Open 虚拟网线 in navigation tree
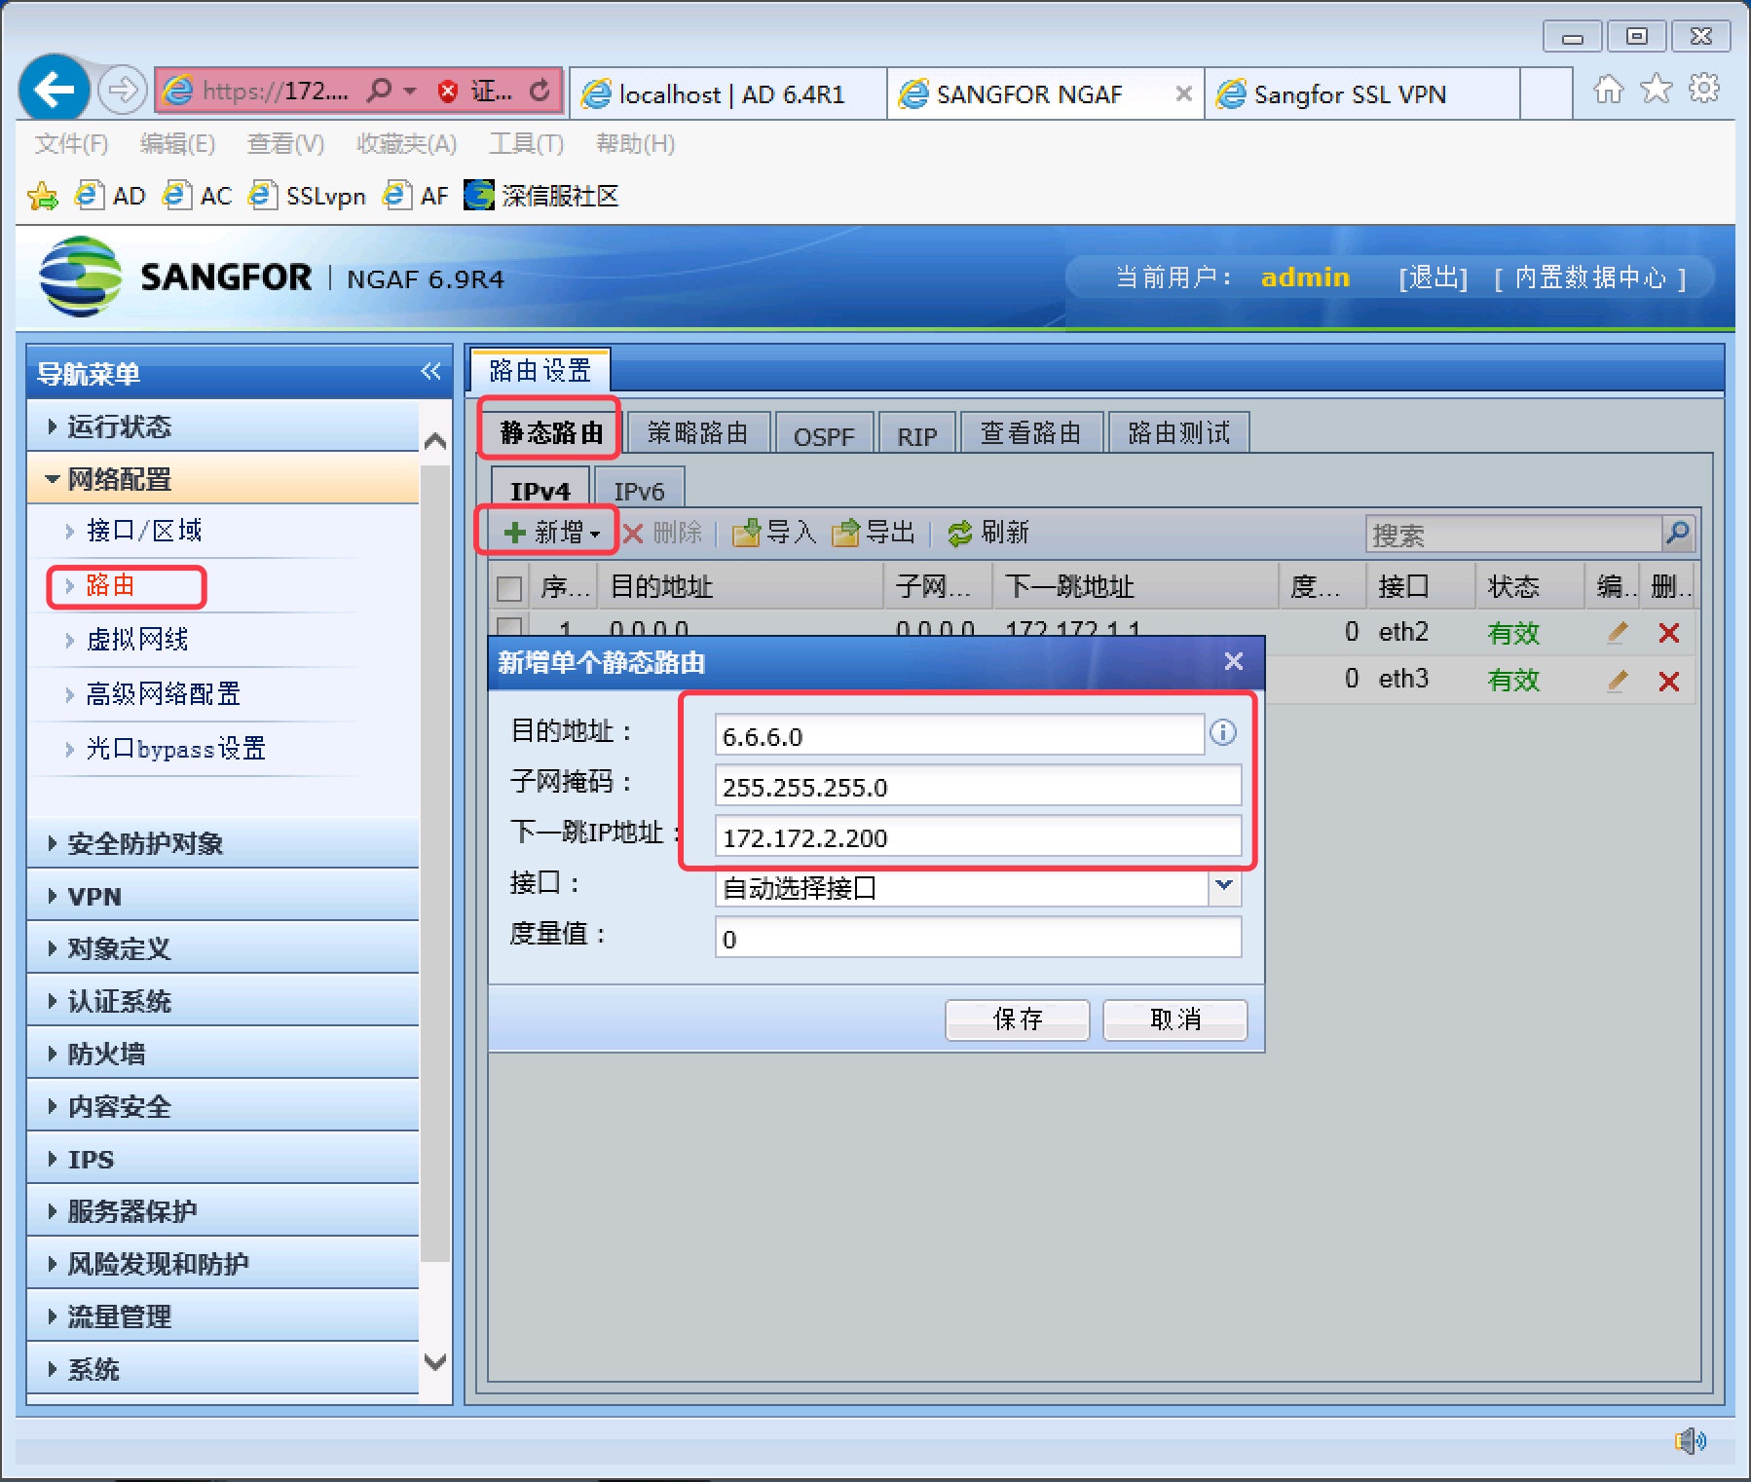Image resolution: width=1751 pixels, height=1482 pixels. tap(137, 640)
